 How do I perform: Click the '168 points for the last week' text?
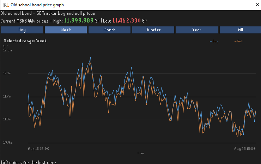click(29, 162)
